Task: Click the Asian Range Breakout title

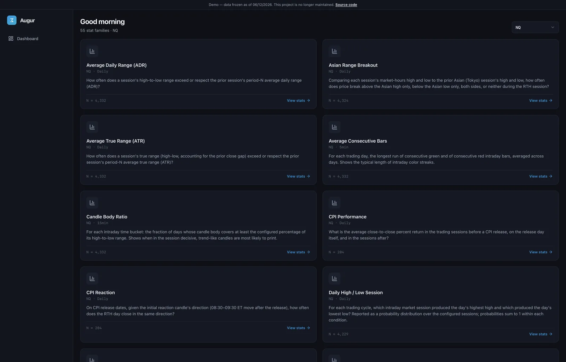Action: coord(353,65)
